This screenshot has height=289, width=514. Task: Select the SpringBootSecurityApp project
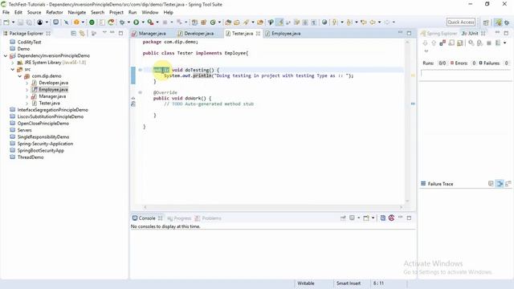coord(40,151)
